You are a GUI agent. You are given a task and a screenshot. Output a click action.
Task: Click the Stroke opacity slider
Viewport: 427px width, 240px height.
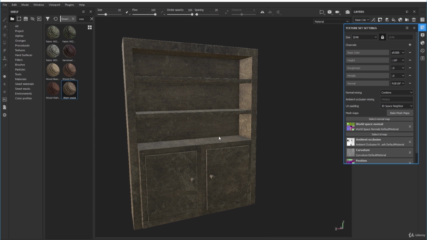point(179,15)
